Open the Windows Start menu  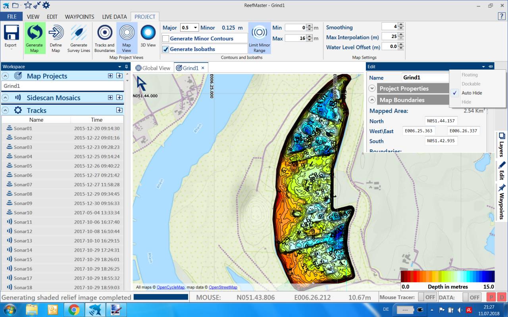coord(10,309)
